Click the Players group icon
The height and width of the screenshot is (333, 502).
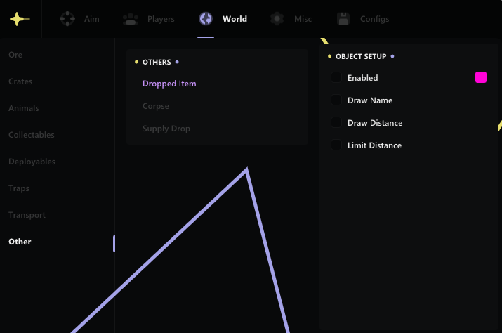tap(131, 19)
